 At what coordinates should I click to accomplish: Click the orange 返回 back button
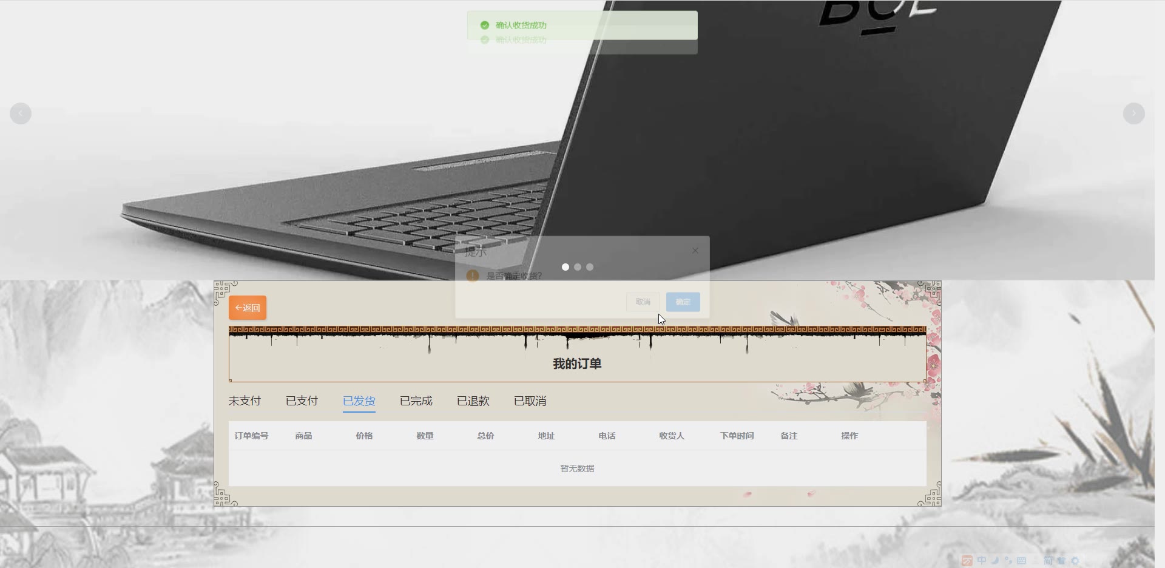pyautogui.click(x=248, y=308)
